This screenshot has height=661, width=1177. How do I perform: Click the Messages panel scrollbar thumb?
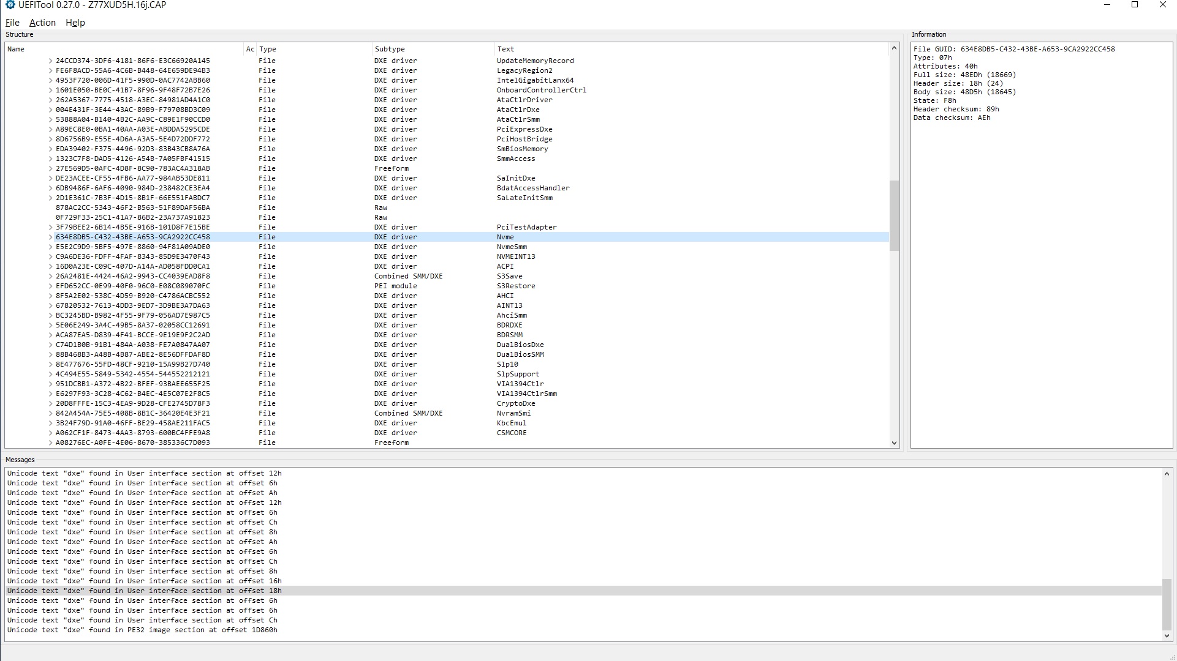tap(1167, 605)
